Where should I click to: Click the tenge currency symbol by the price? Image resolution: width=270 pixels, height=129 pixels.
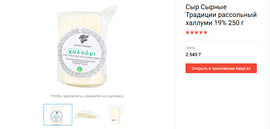click(x=199, y=55)
